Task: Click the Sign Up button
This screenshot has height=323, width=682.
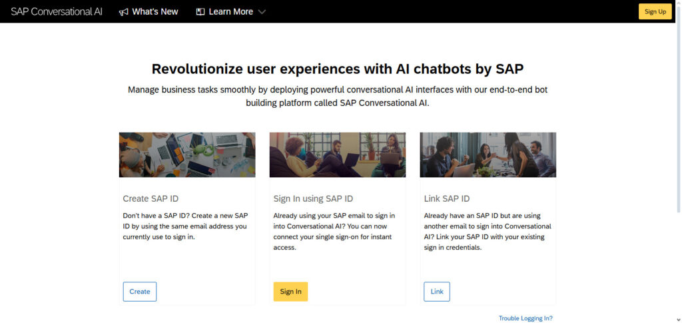Action: click(655, 12)
